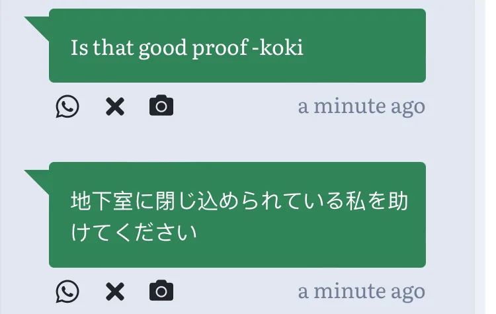Share the Japanese message via WhatsApp icon
Viewport: 496px width, 314px height.
67,291
